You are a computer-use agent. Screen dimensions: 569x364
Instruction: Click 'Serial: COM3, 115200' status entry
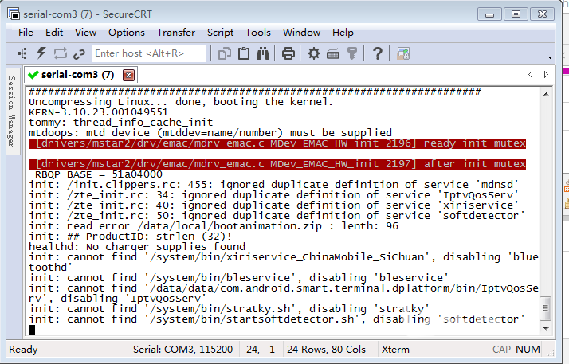click(182, 350)
